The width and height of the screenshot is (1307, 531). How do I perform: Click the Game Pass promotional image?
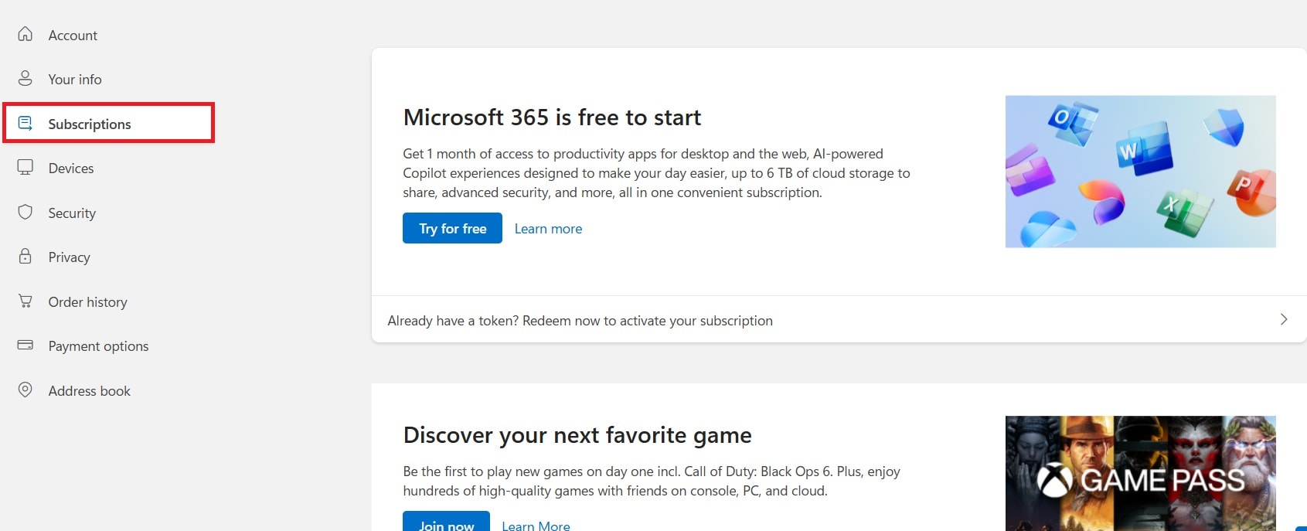click(x=1140, y=473)
